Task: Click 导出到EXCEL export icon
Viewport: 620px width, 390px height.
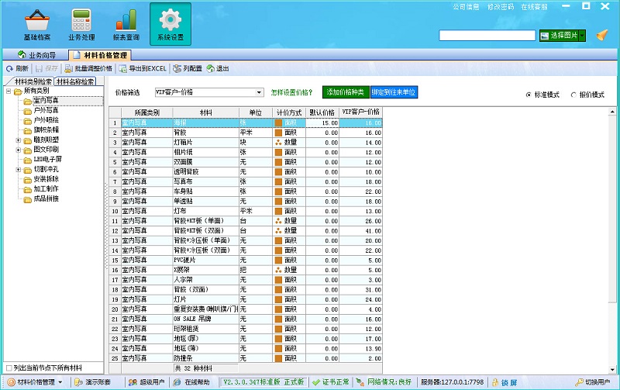Action: point(122,68)
